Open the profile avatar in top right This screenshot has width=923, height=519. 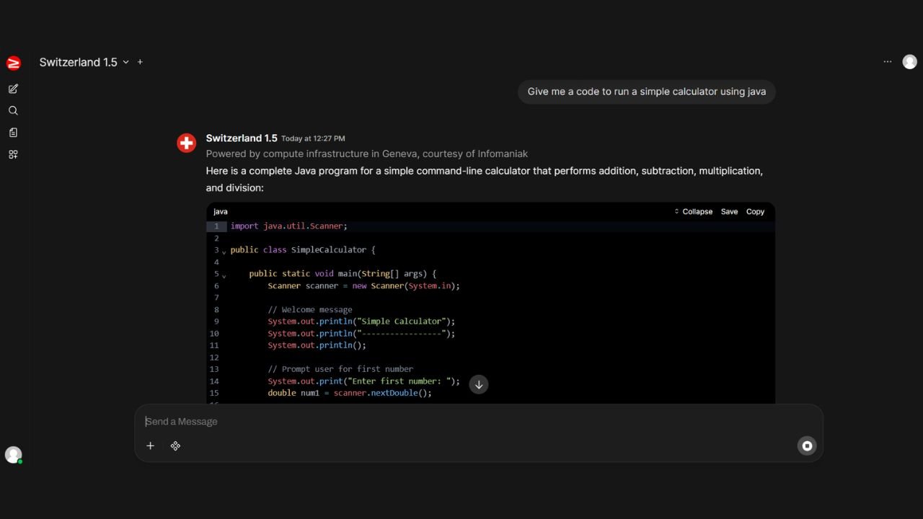coord(910,62)
